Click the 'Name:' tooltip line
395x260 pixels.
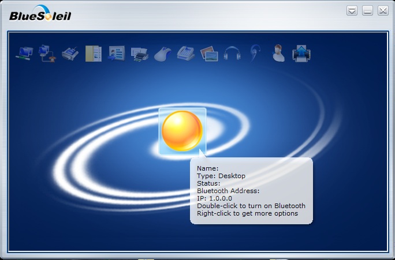207,168
